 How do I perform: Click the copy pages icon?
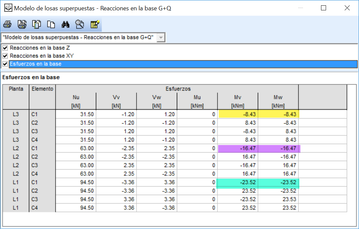click(x=51, y=24)
